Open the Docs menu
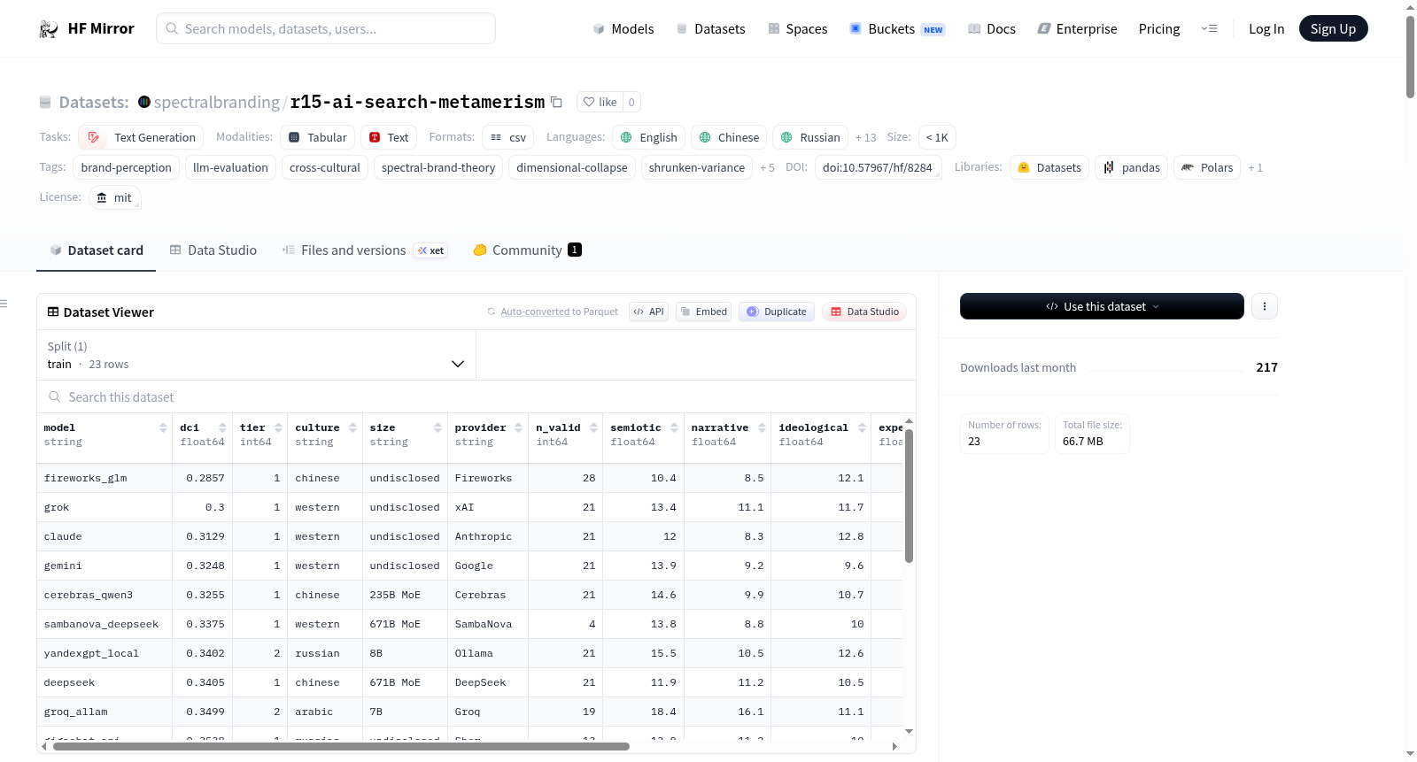Image resolution: width=1417 pixels, height=762 pixels. tap(992, 29)
